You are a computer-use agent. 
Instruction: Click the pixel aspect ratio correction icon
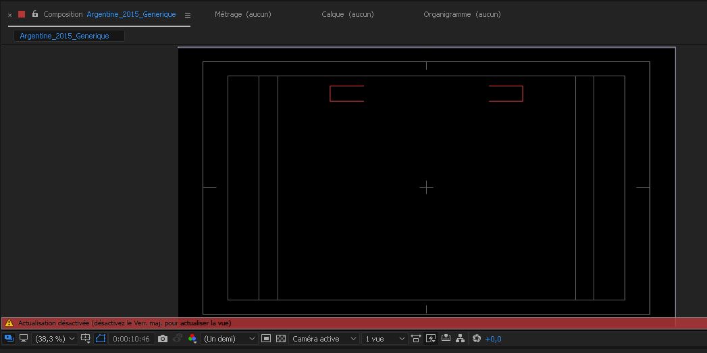click(416, 338)
